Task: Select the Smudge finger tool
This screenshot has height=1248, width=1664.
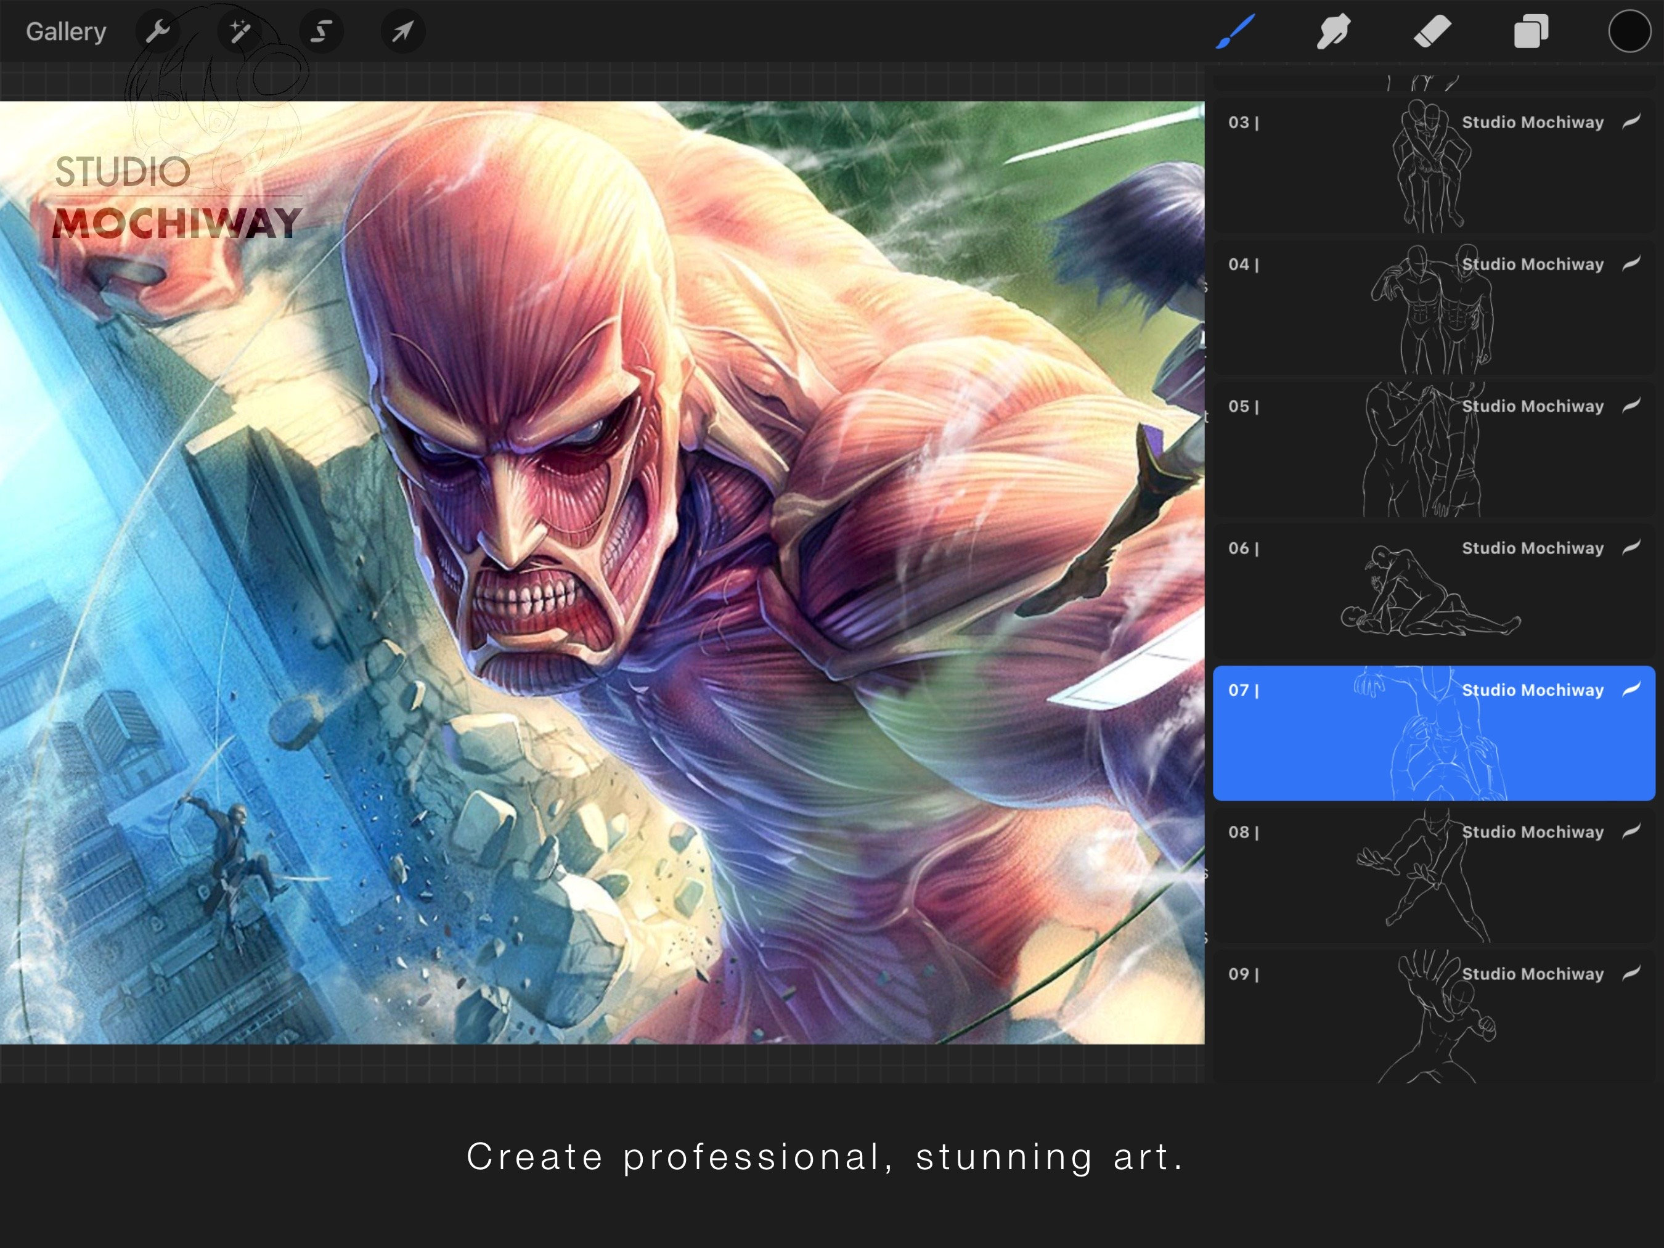Action: 1333,31
